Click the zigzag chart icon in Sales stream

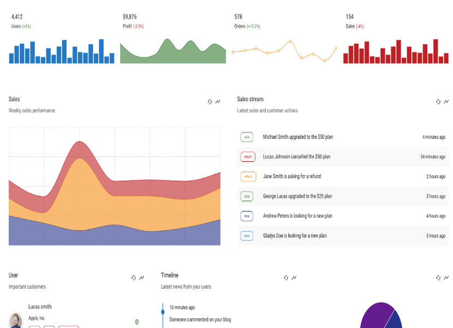click(446, 101)
